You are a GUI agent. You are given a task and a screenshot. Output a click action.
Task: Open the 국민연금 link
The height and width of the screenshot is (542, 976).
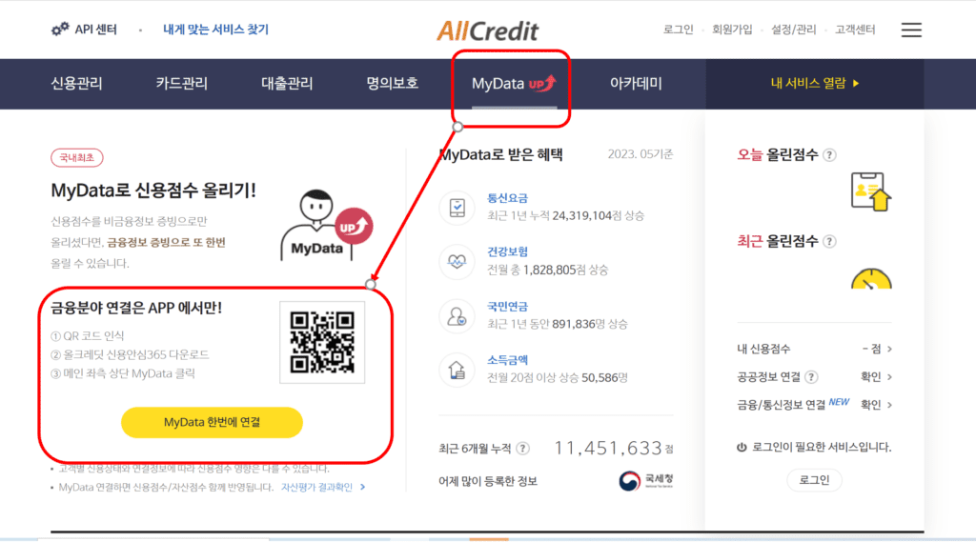tap(507, 306)
